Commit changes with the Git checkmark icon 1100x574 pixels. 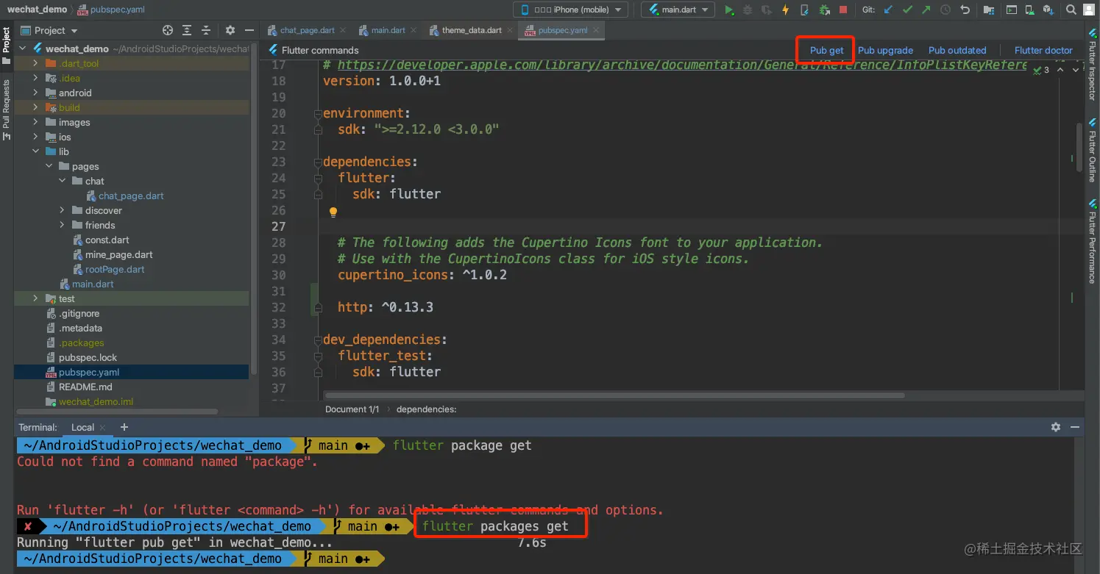tap(907, 10)
